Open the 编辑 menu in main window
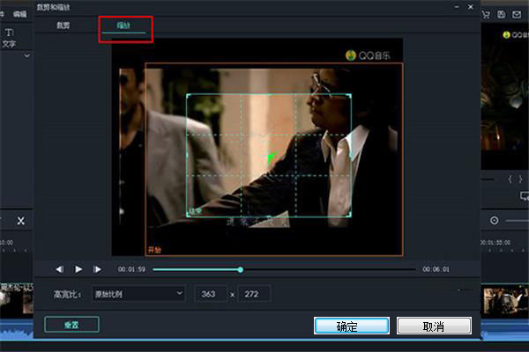The width and height of the screenshot is (529, 352). tap(19, 14)
